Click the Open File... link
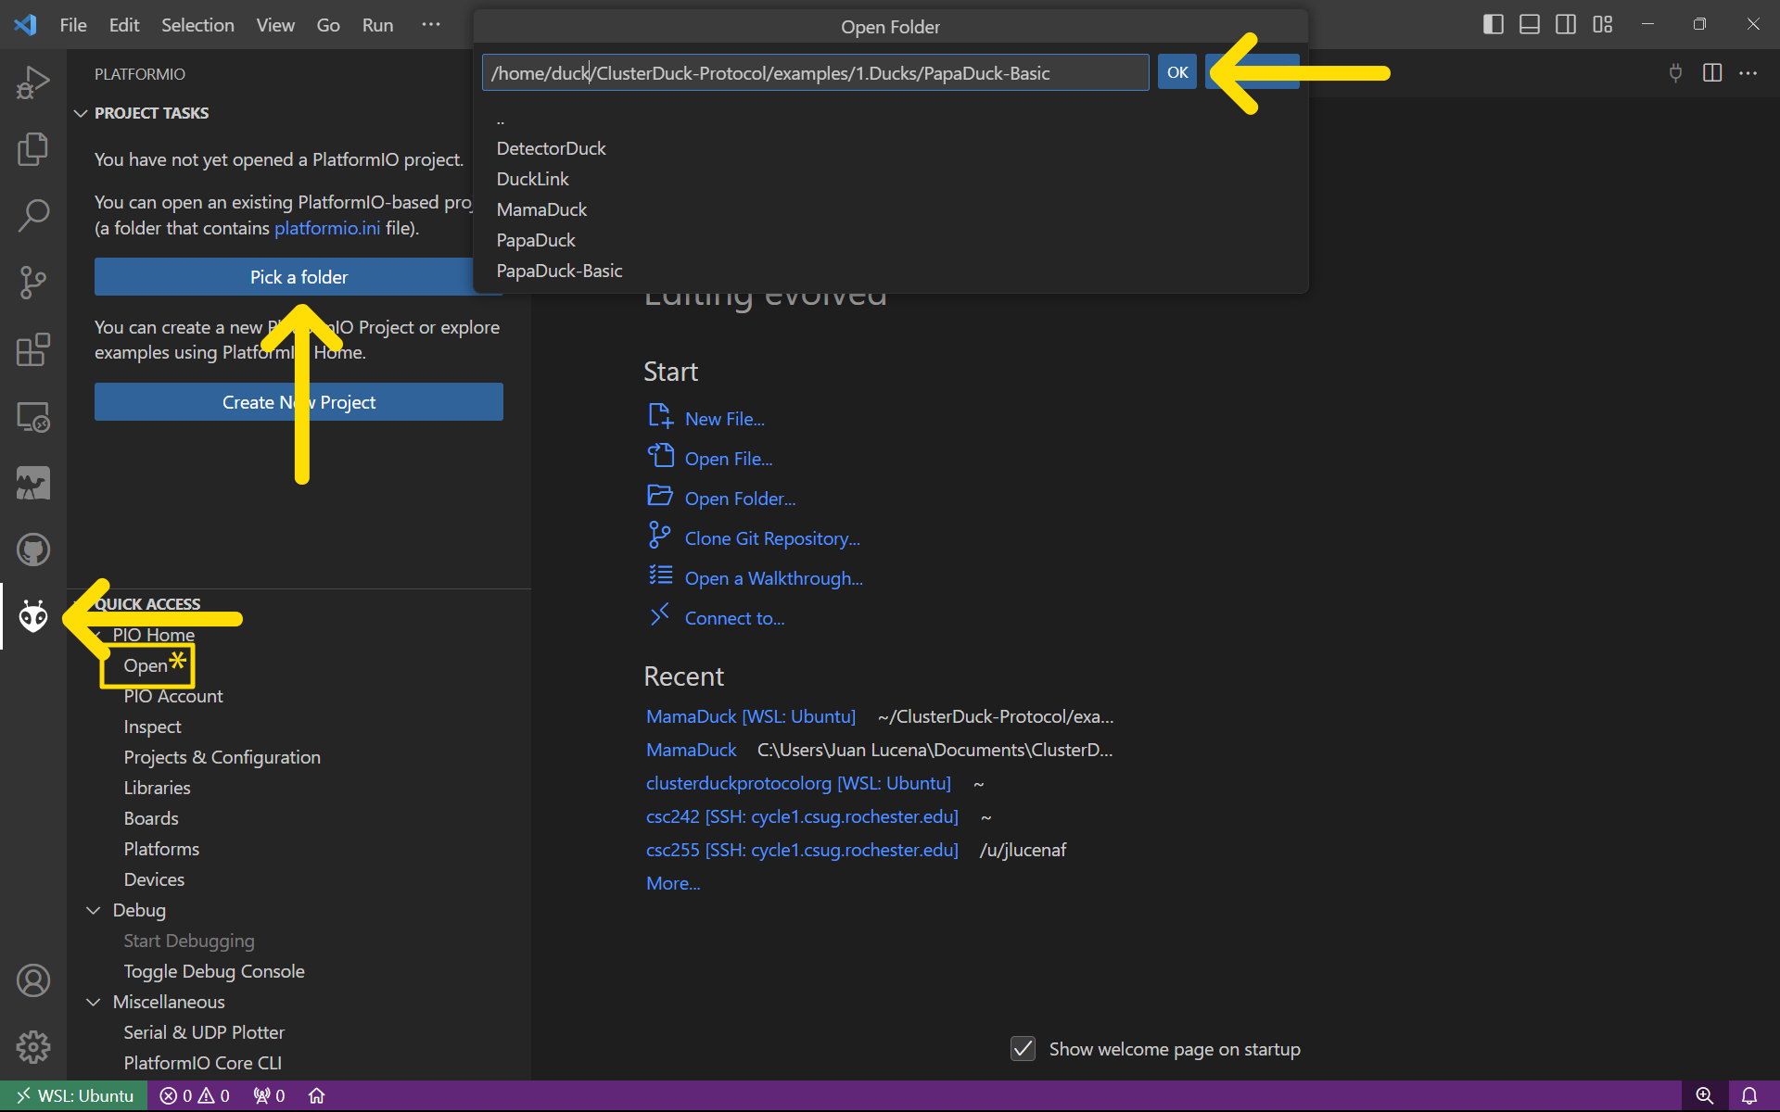Image resolution: width=1780 pixels, height=1112 pixels. (x=729, y=459)
